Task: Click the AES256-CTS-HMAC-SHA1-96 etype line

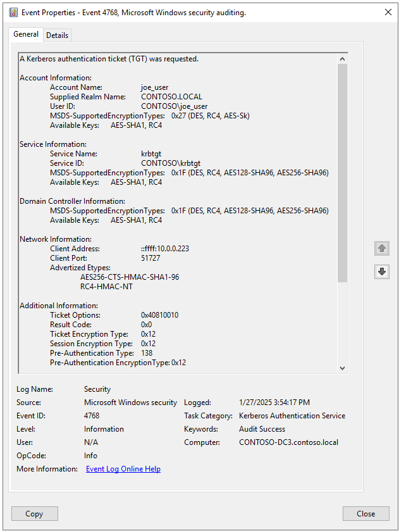Action: coord(130,277)
